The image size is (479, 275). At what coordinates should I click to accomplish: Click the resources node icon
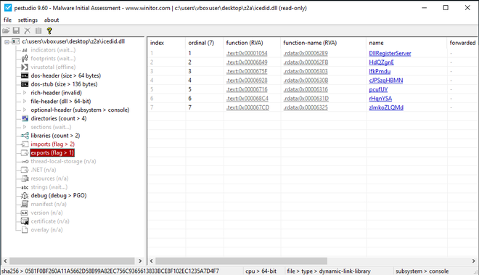25,178
